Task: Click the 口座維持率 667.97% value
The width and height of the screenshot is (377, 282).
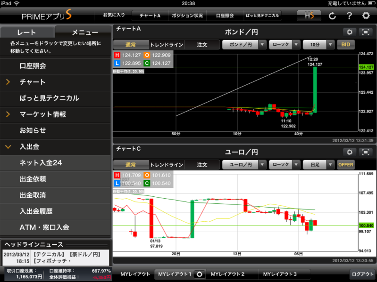Action: pyautogui.click(x=101, y=271)
